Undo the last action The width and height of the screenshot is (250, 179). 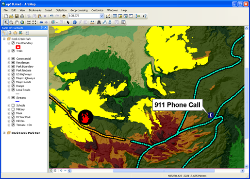(51, 16)
